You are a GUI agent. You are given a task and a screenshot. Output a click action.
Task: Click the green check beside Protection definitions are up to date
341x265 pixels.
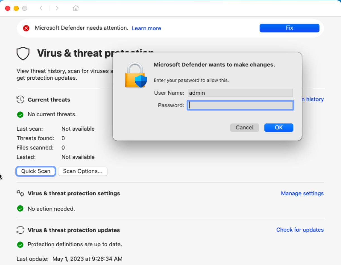pos(20,245)
